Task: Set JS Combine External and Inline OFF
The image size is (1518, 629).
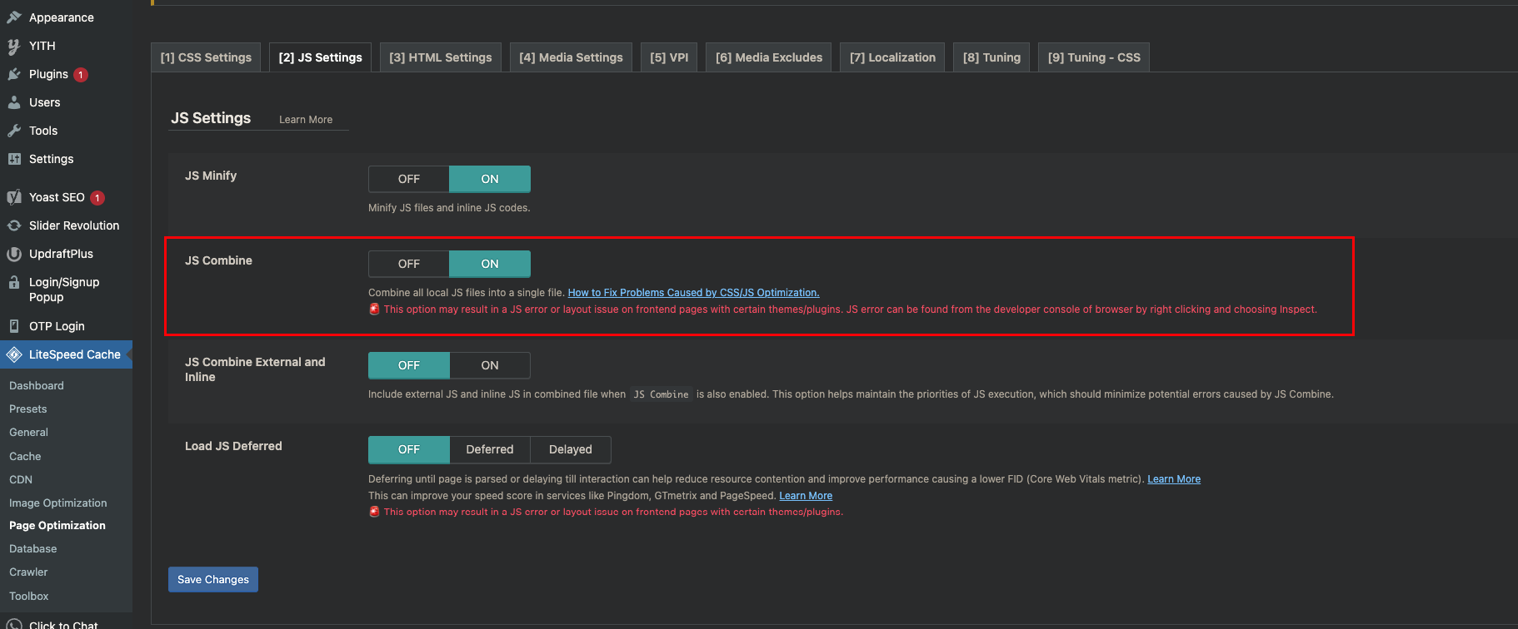Action: pyautogui.click(x=409, y=365)
